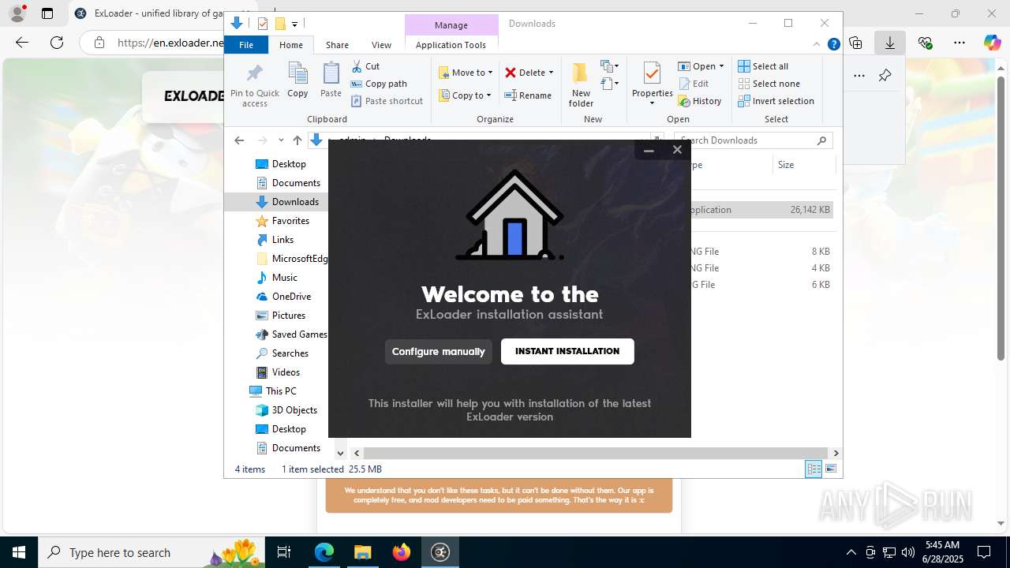
Task: Close the ExLoader installer dialog
Action: coord(677,150)
